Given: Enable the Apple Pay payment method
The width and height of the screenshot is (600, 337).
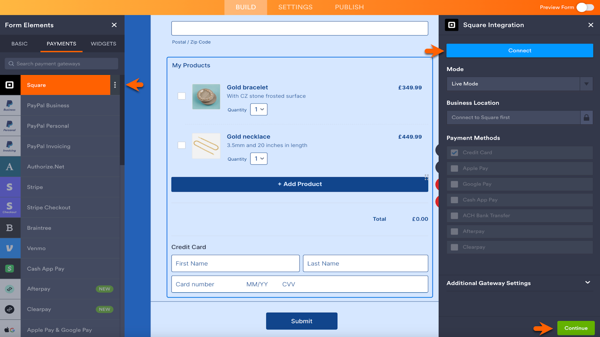Looking at the screenshot, I should point(454,168).
